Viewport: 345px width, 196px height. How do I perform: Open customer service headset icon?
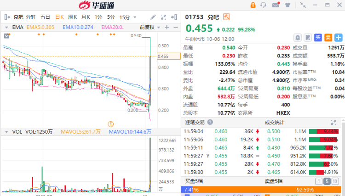click(x=263, y=5)
